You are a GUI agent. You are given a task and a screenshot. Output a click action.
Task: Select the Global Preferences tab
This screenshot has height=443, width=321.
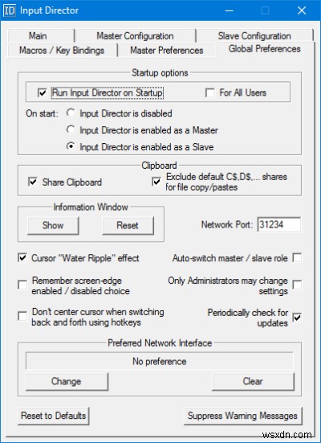point(265,49)
